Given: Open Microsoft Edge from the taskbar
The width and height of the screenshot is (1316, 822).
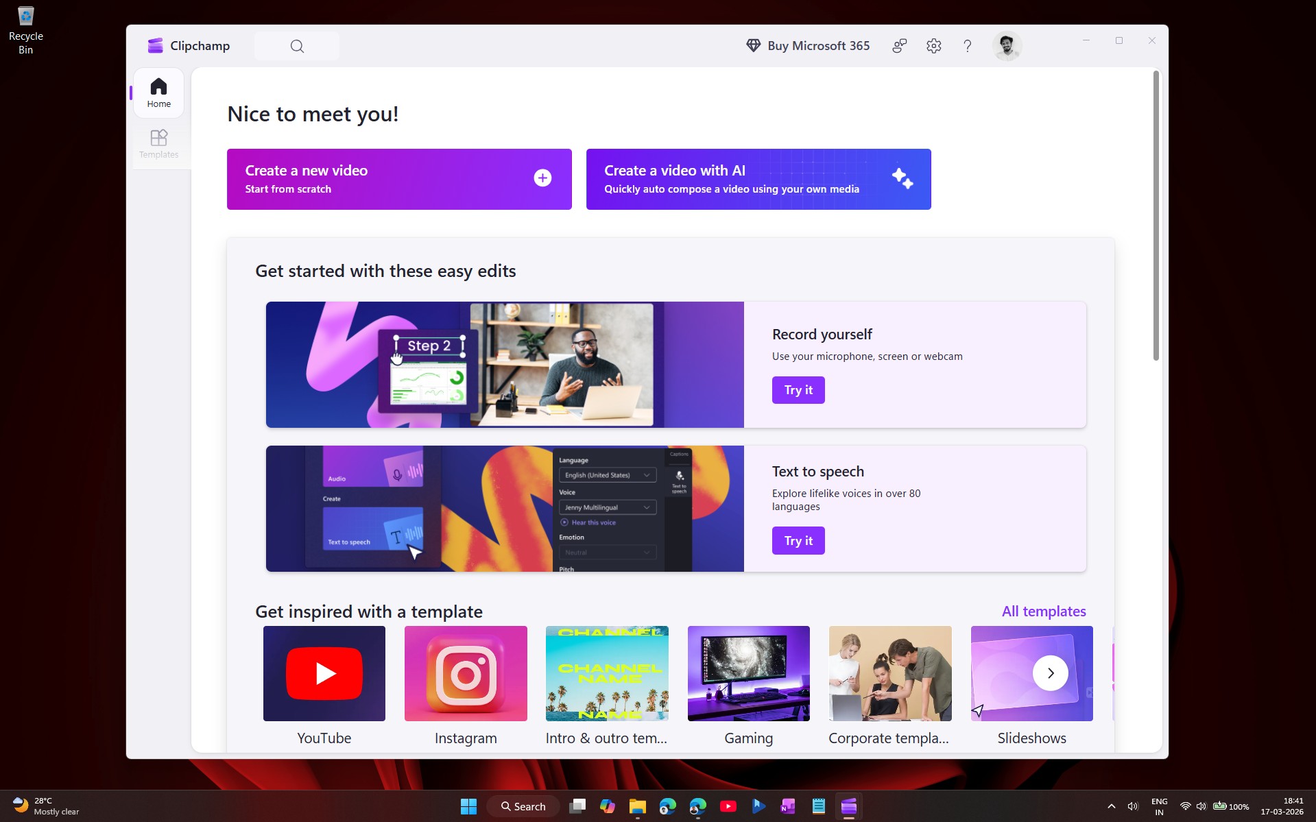Looking at the screenshot, I should coord(667,806).
